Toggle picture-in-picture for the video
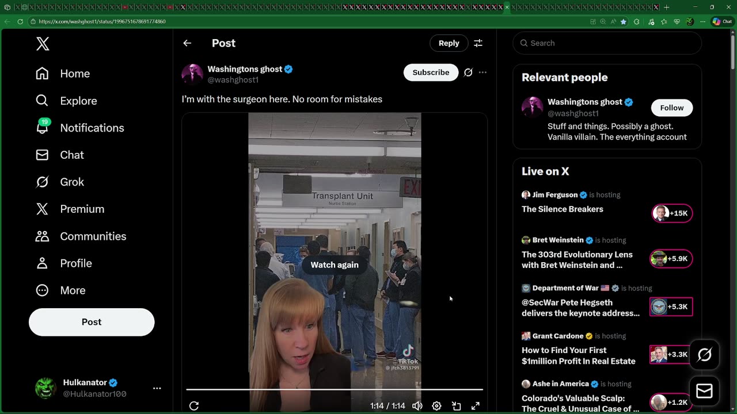 tap(456, 406)
